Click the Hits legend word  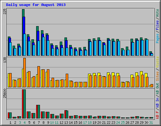[x=158, y=13]
